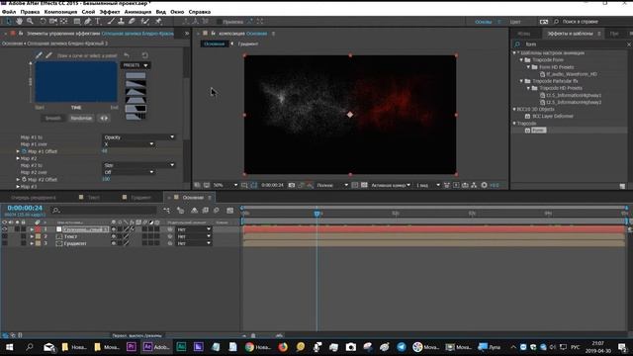Click the timeline Motion Blur icon
Viewport: 633px width, 356px height.
(217, 211)
